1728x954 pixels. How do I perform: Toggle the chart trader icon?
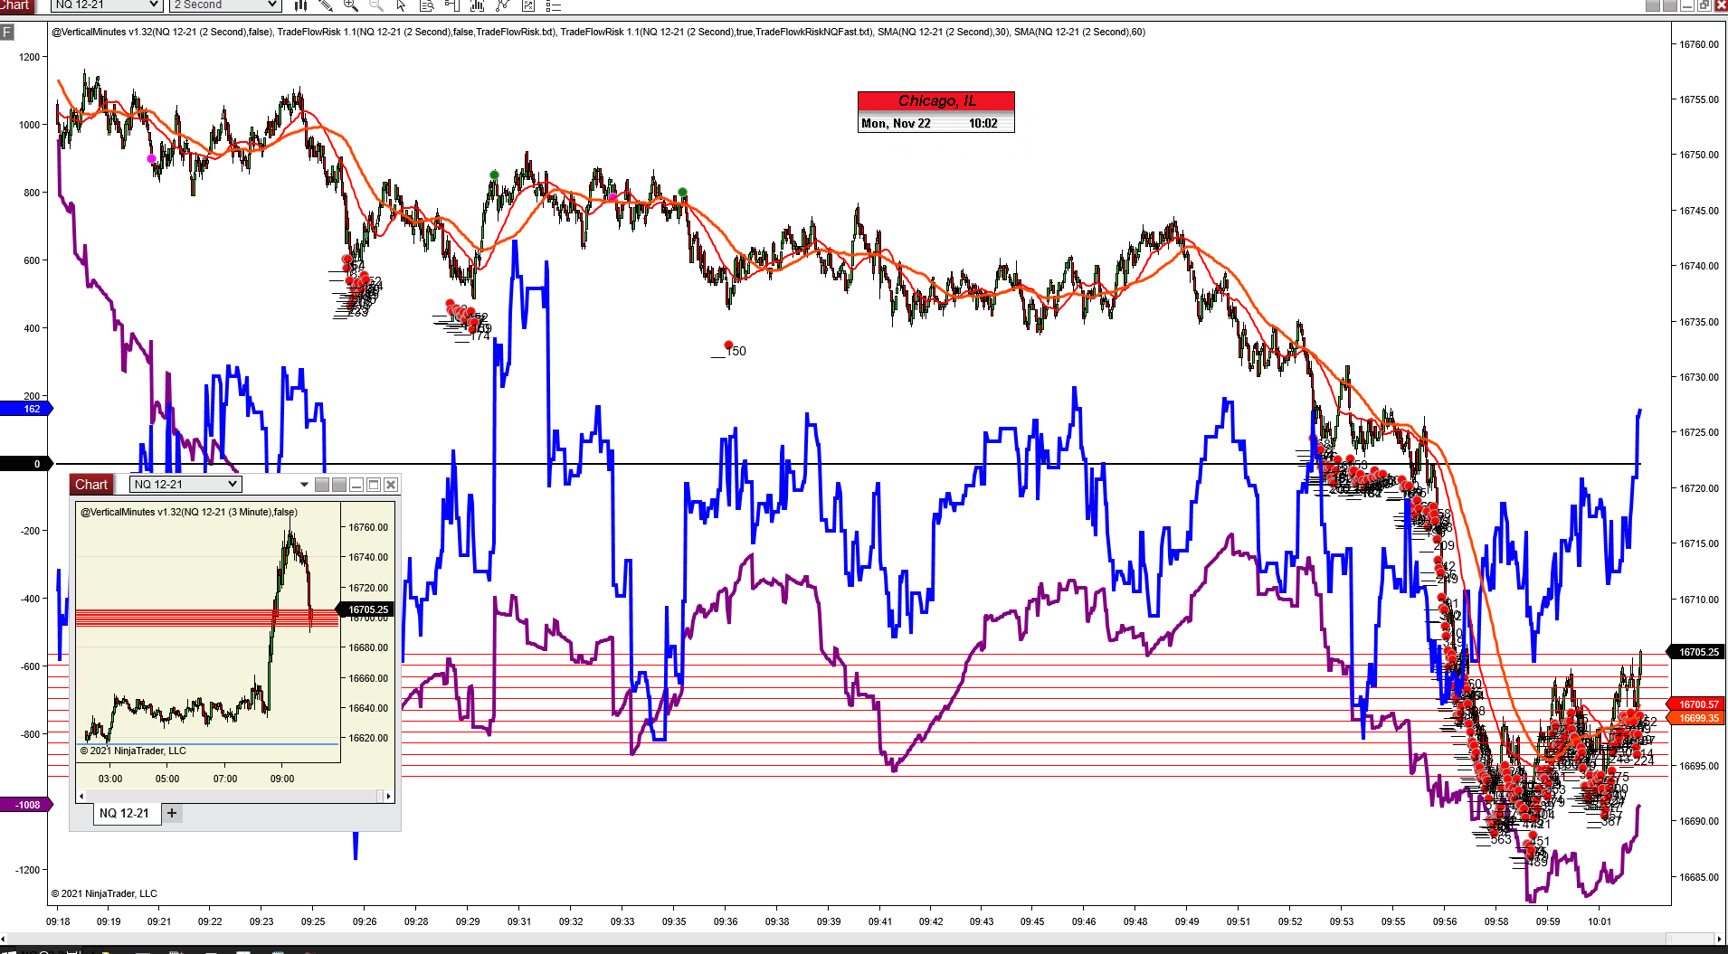click(452, 5)
